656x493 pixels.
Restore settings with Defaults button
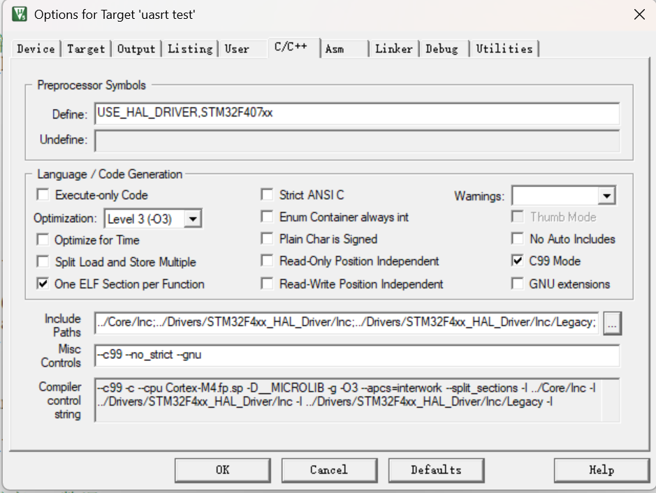coord(437,470)
